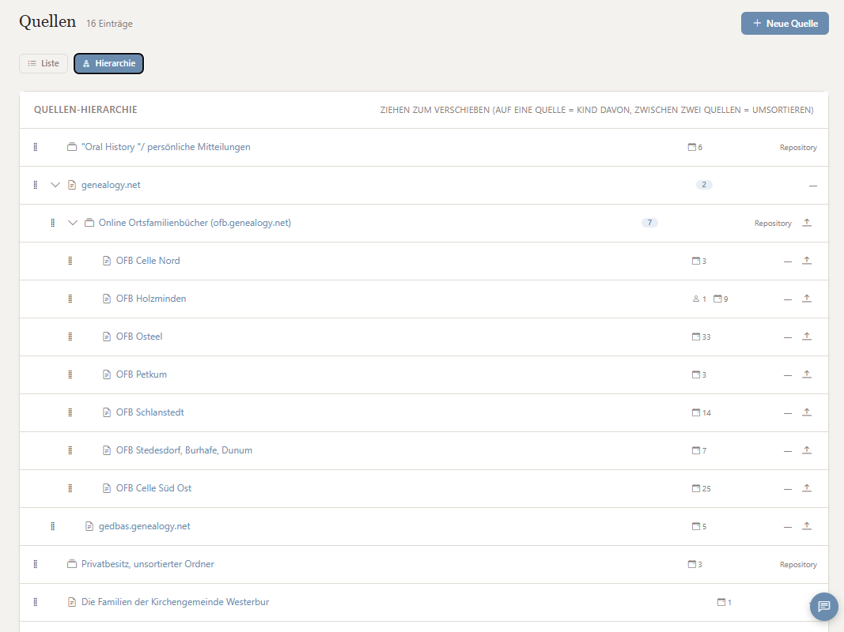Click drag handle for Privatbesitz row
The image size is (844, 632).
[x=36, y=564]
